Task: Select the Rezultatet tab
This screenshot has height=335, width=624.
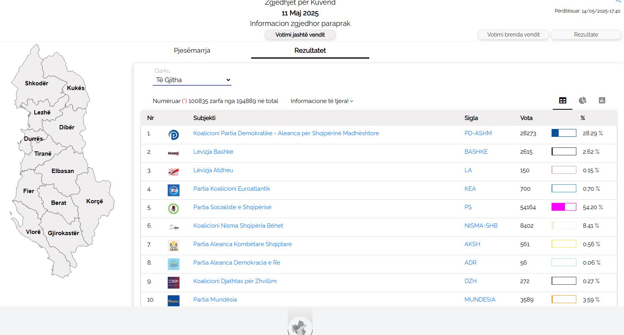Action: click(310, 50)
